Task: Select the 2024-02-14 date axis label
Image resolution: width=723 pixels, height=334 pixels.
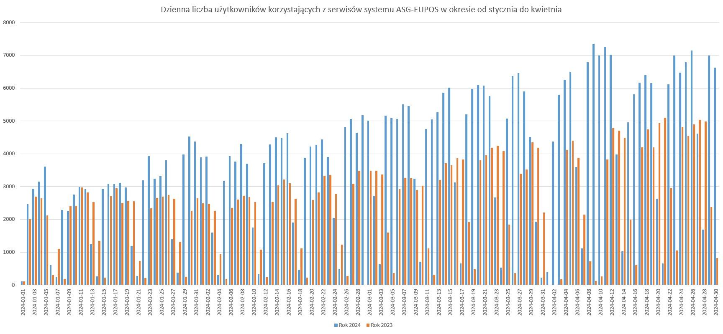Action: tap(277, 304)
